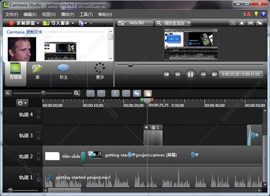Click the Split tool next to scissors
The image size is (270, 196).
126,93
